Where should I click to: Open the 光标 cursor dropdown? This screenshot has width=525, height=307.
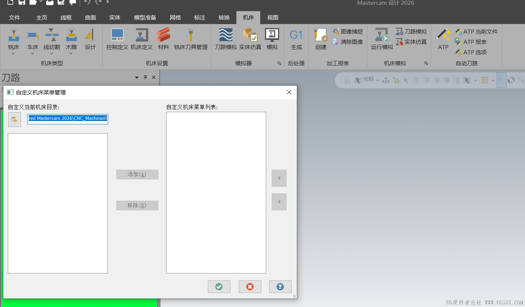coord(378,80)
